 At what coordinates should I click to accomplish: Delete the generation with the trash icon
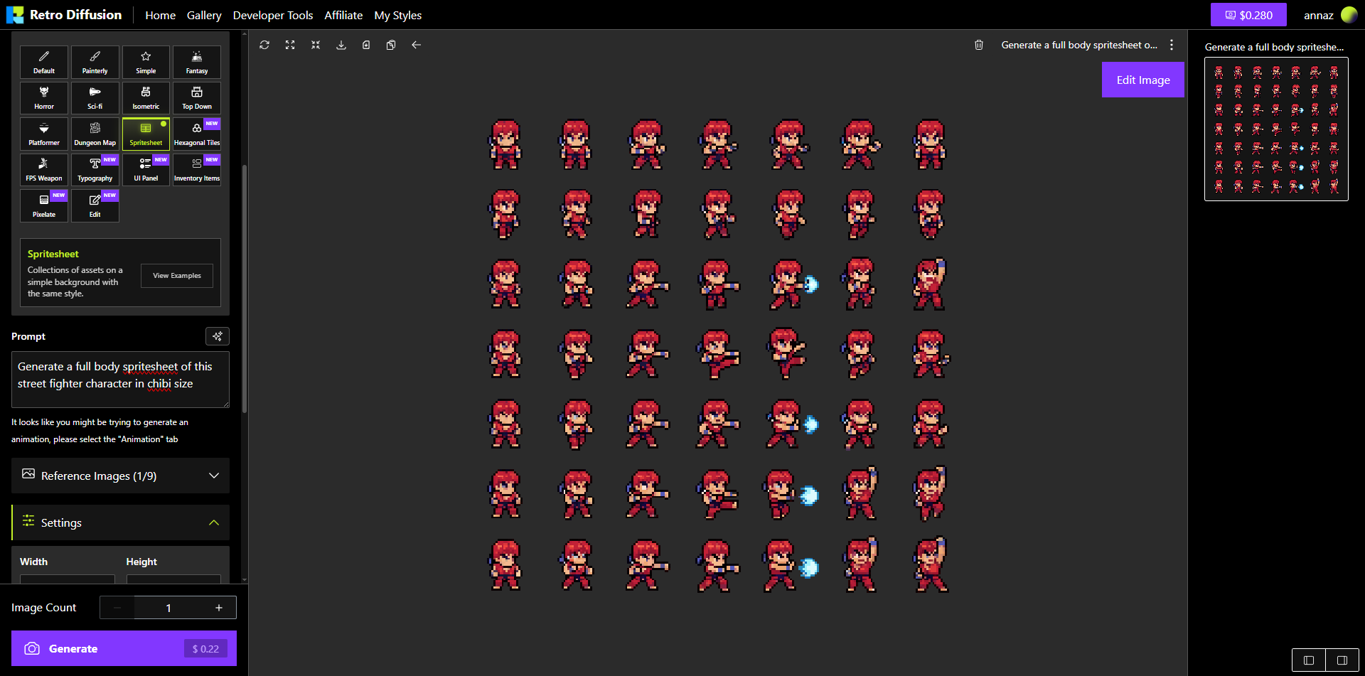pyautogui.click(x=979, y=45)
